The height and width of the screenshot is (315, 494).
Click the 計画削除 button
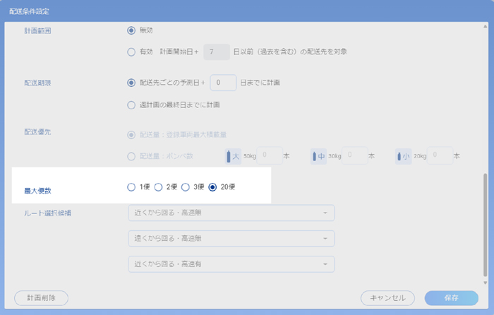point(41,298)
